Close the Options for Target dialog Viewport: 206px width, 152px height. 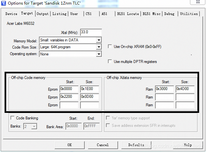[x=198, y=2]
